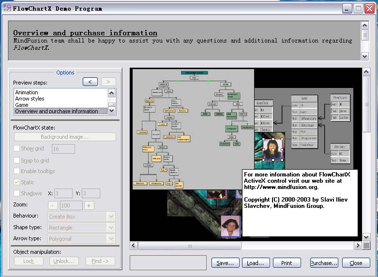Click the Print button
This screenshot has width=378, height=277.
coord(287,263)
